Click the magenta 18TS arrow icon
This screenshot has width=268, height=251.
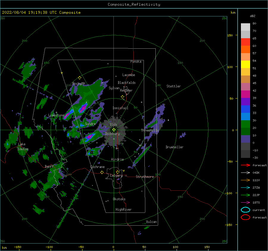pyautogui.click(x=245, y=203)
